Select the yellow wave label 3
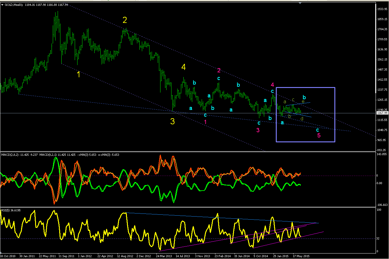Viewport: 389px width, 259px height. click(172, 122)
